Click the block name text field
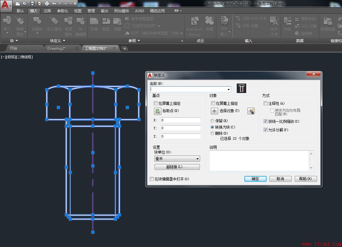Screen dimensions: 342x247 [x=188, y=89]
